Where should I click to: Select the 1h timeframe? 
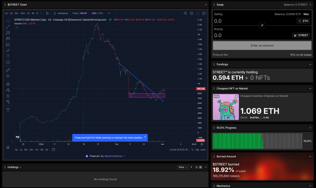pyautogui.click(x=28, y=13)
